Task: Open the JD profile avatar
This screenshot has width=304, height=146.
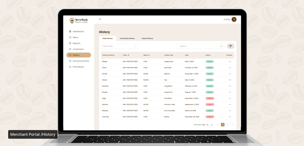Action: point(234,19)
